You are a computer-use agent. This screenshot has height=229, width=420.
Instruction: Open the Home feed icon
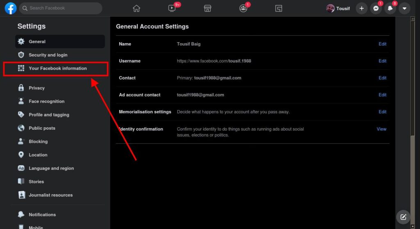tap(136, 8)
